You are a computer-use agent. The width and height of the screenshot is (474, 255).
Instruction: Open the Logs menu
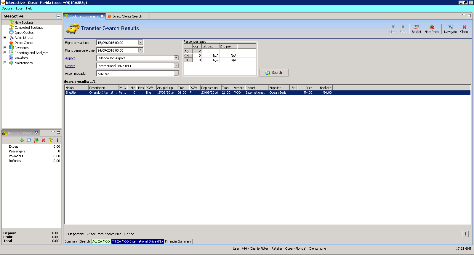coord(19,8)
